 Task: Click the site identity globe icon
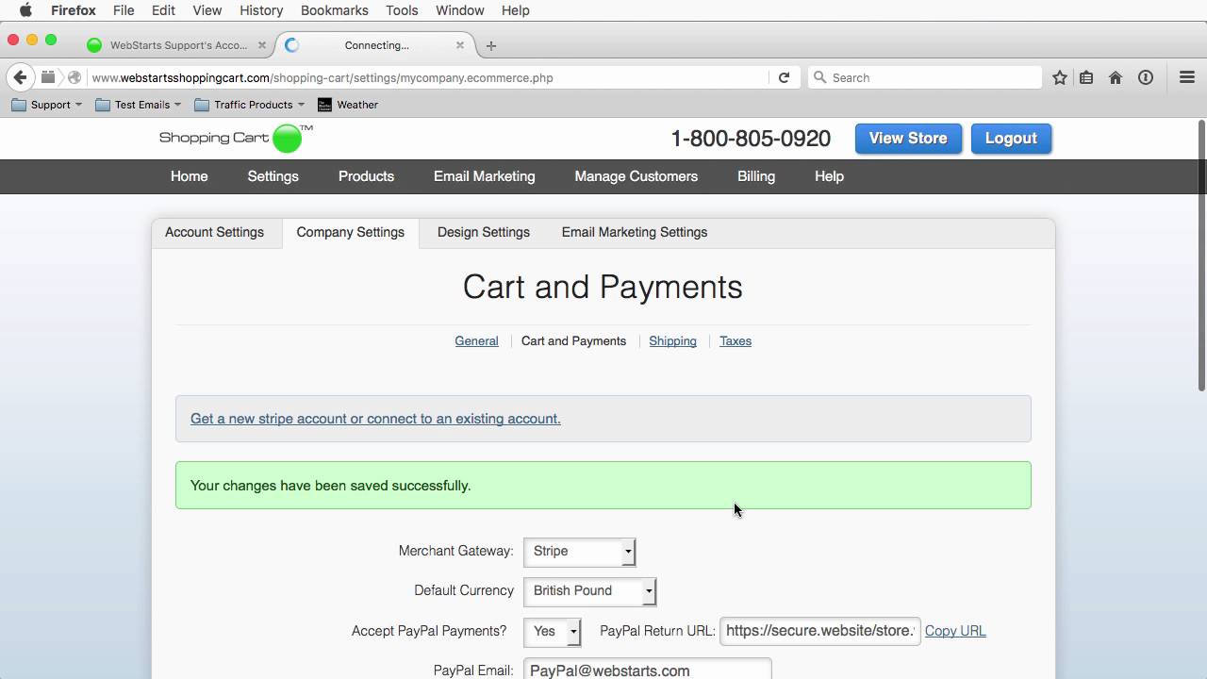[x=74, y=77]
